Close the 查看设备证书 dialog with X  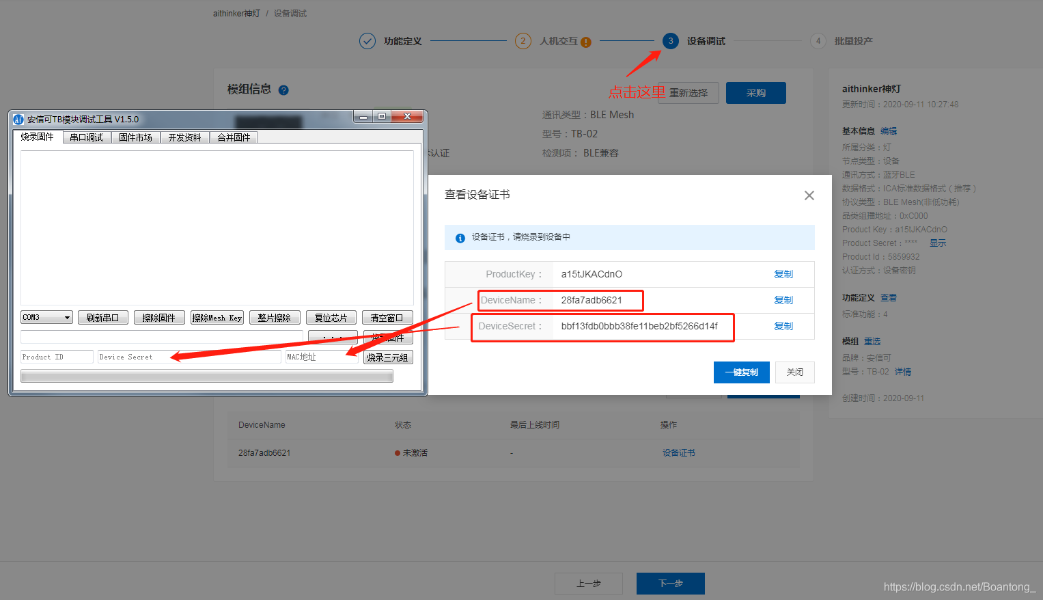[809, 195]
